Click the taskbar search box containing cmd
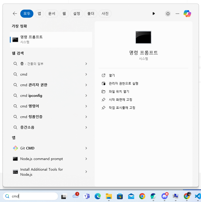 coord(30,196)
